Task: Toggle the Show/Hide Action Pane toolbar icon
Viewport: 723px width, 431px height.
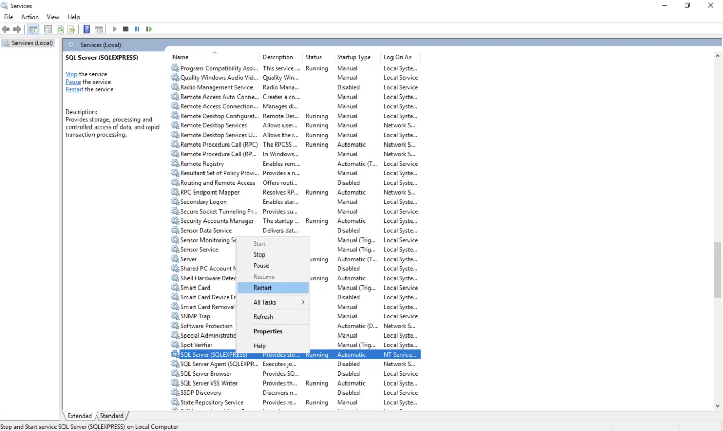Action: click(x=98, y=29)
